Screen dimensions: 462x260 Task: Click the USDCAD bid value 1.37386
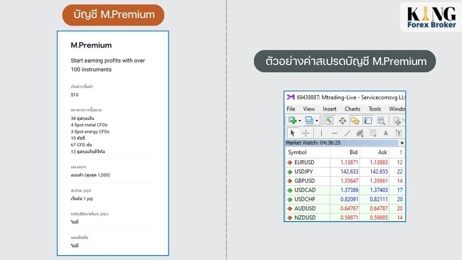pyautogui.click(x=350, y=190)
